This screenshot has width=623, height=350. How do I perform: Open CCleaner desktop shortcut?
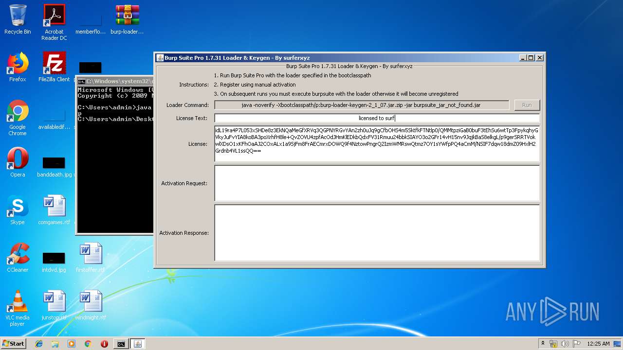tap(18, 258)
